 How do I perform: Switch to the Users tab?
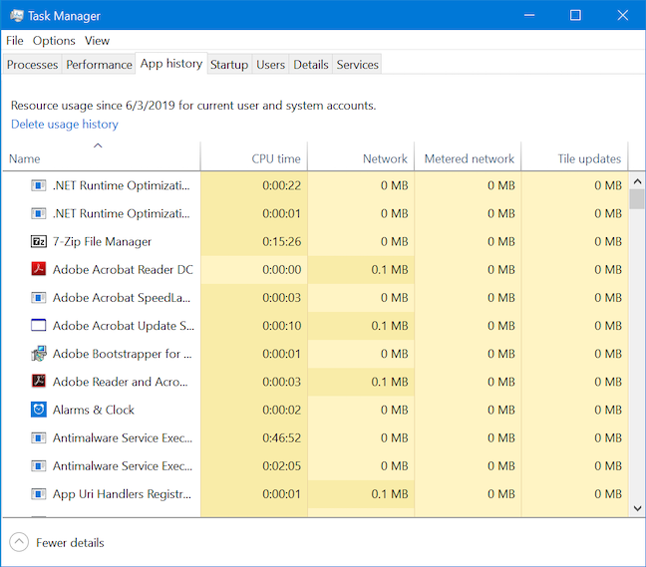271,65
